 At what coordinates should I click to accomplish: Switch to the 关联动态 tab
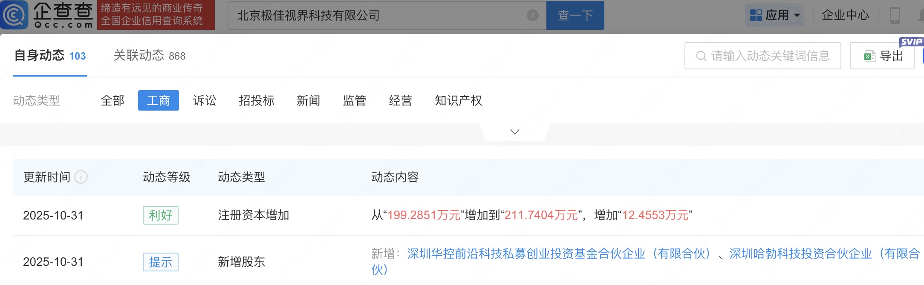coord(150,56)
